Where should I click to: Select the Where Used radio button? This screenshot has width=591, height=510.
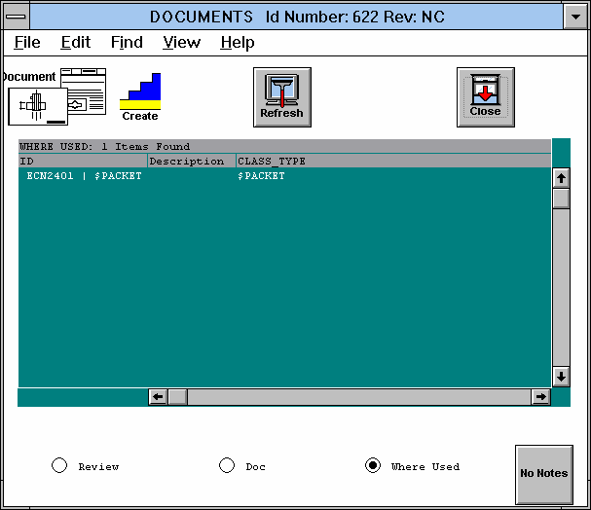click(x=373, y=466)
